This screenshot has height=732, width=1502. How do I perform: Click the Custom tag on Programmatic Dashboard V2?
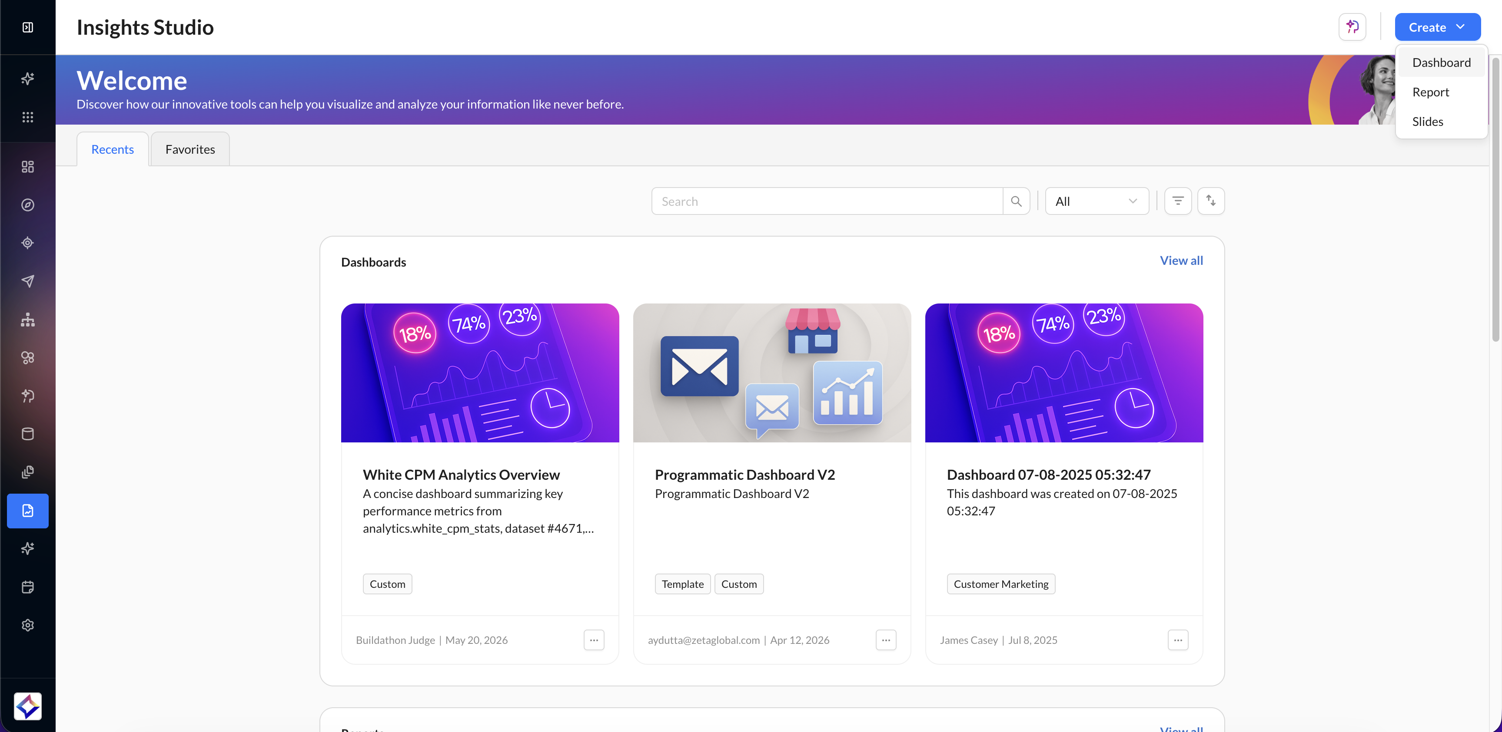click(739, 584)
